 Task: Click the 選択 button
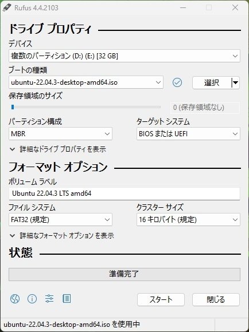(x=212, y=82)
